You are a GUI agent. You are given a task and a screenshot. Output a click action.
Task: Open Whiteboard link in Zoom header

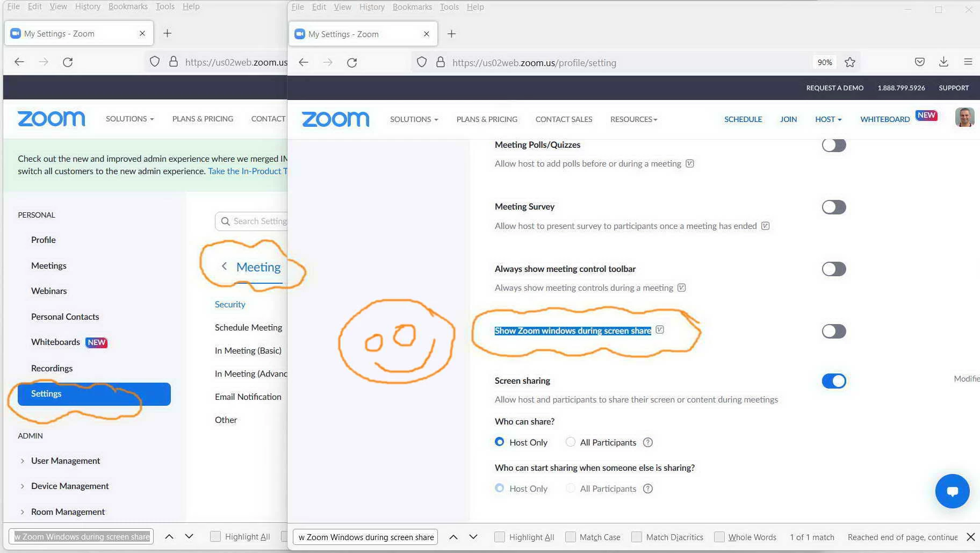885,119
